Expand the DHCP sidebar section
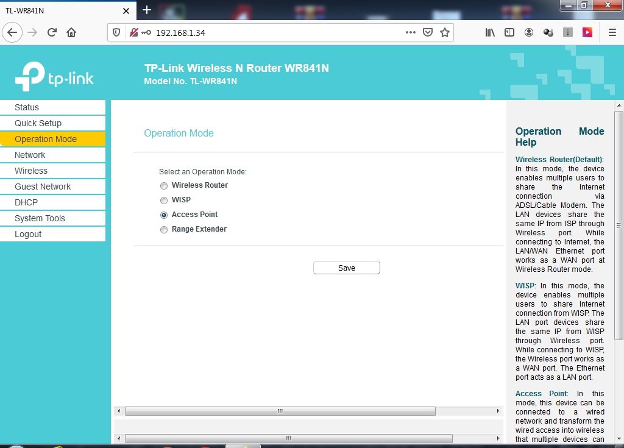Image resolution: width=624 pixels, height=448 pixels. pos(52,203)
